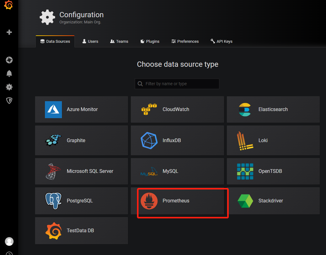
Task: Switch to the Data Sources tab
Action: [55, 41]
